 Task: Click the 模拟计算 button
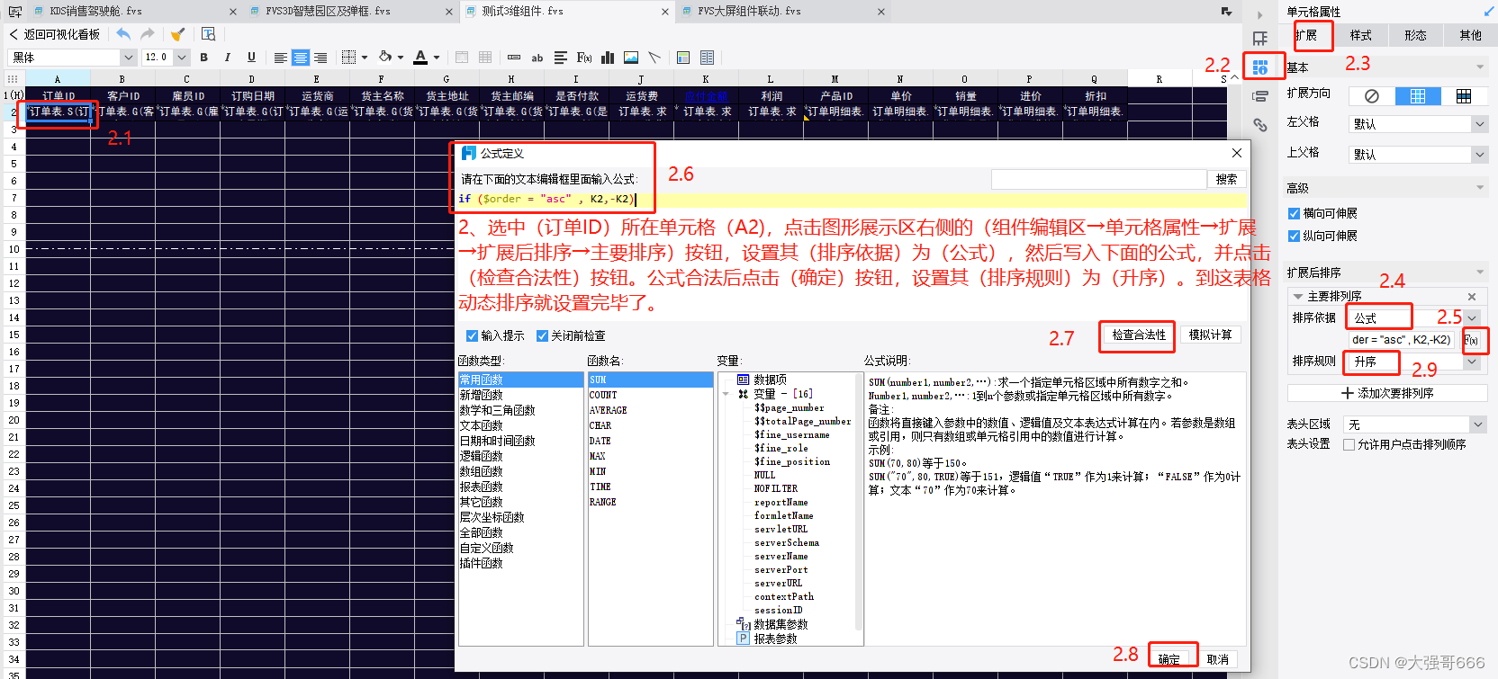click(1210, 335)
